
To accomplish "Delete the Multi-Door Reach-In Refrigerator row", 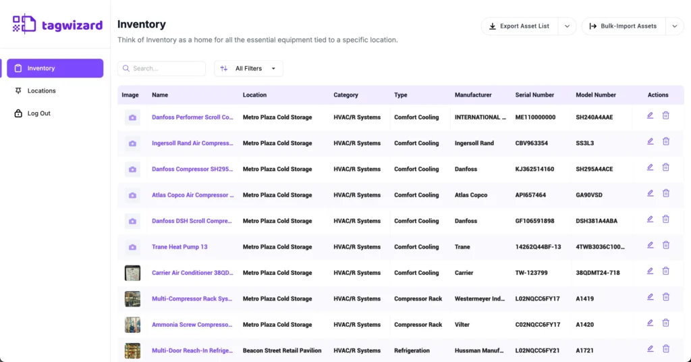I will click(666, 348).
